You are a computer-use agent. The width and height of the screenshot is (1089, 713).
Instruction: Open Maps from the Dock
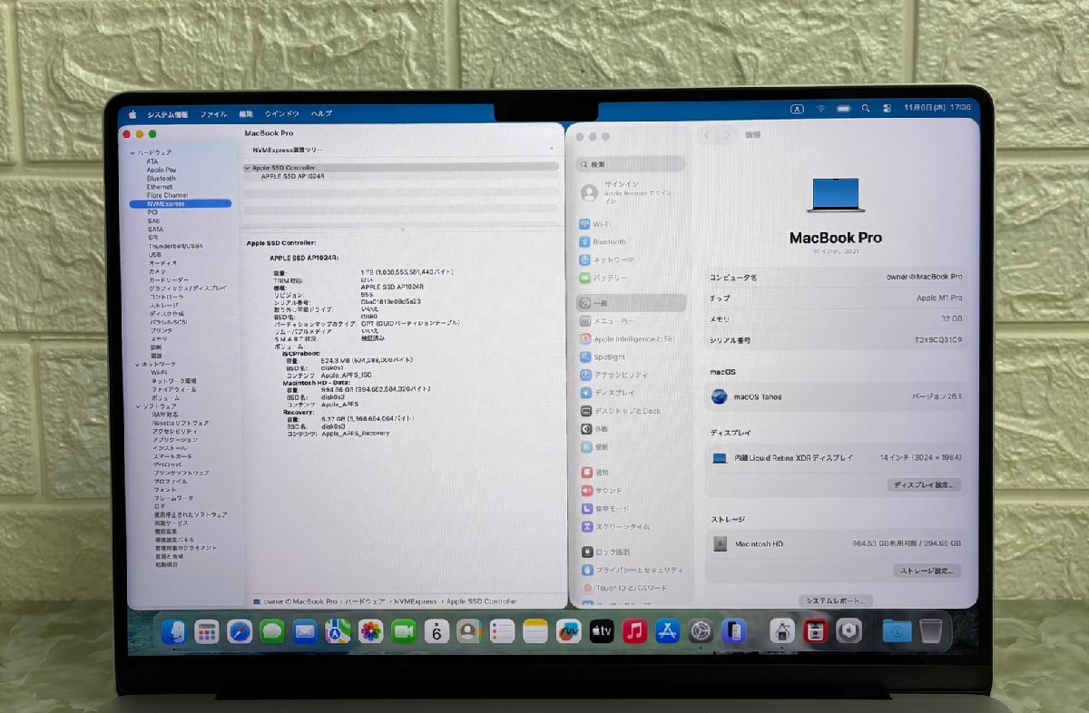[x=338, y=631]
